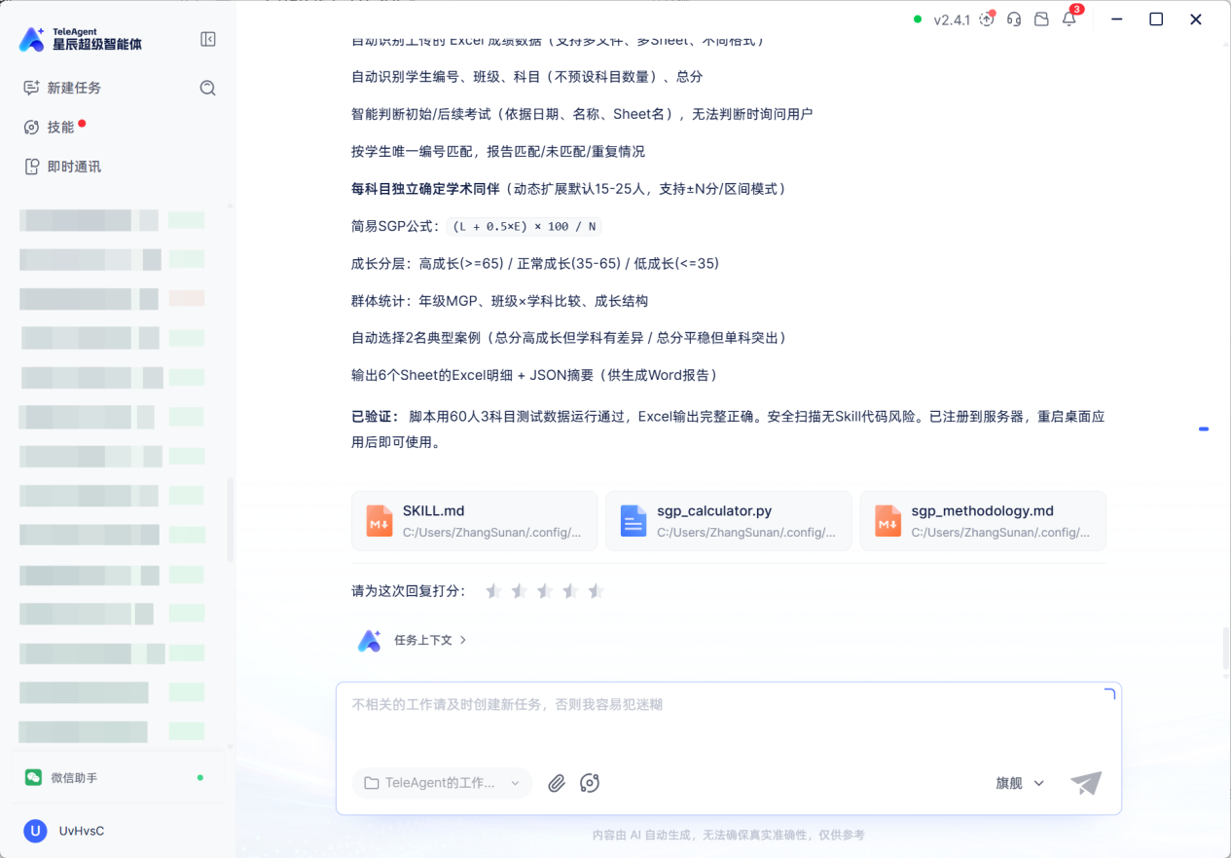Create a new task via 新建任务

(62, 88)
